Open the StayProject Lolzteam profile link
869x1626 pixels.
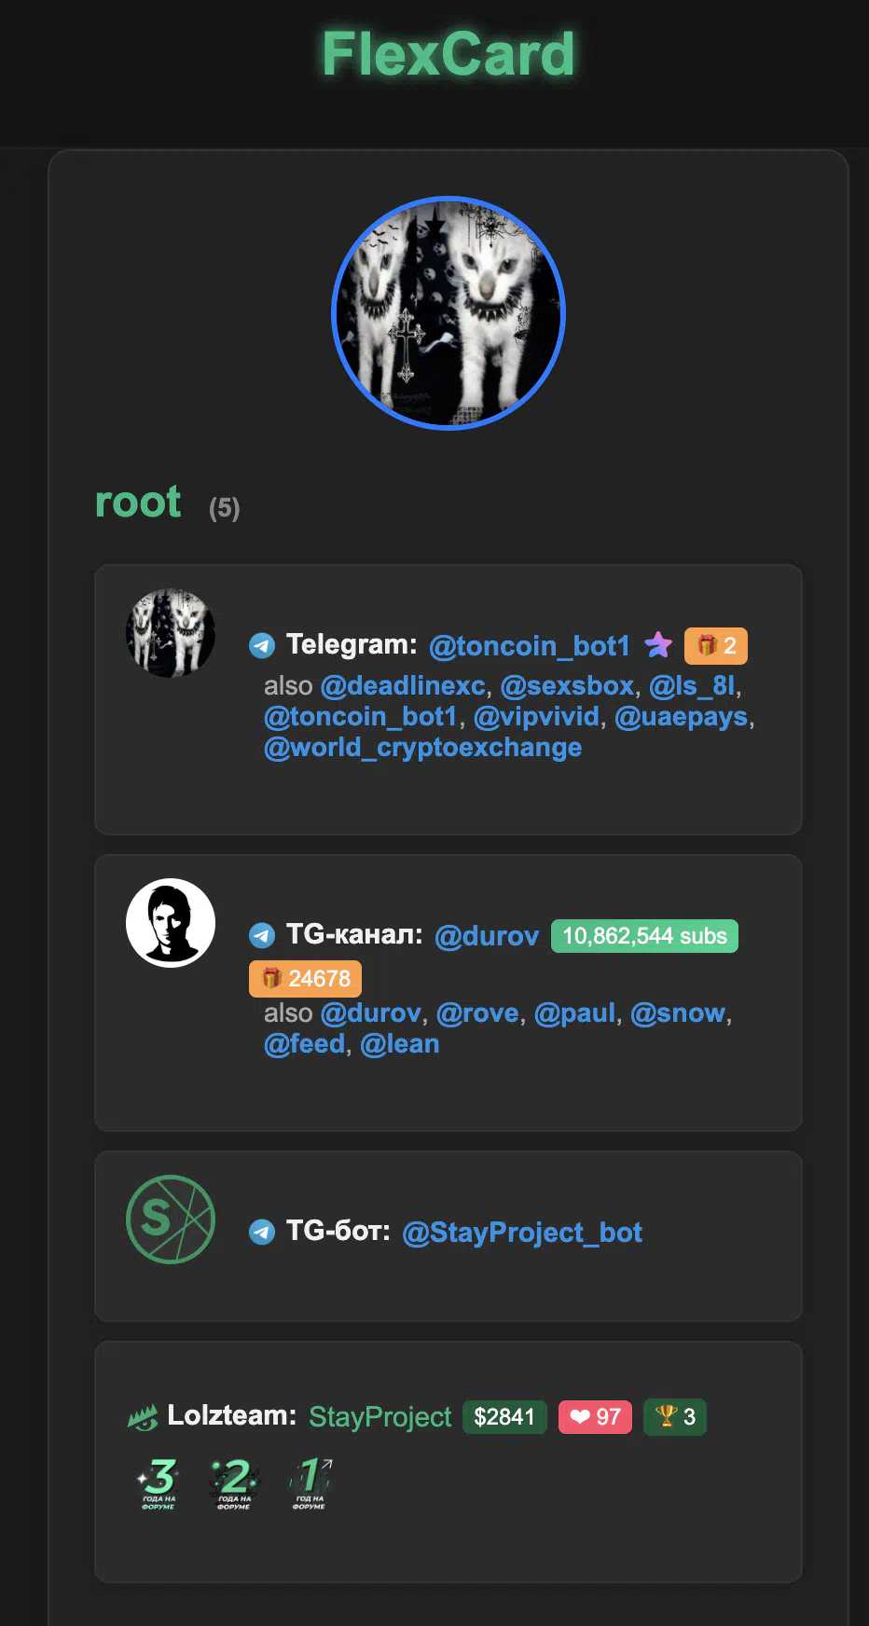(x=379, y=1417)
